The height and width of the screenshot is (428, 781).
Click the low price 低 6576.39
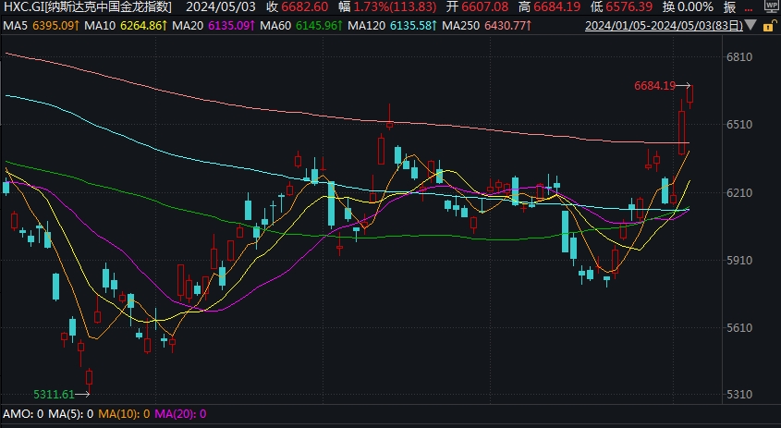point(621,7)
